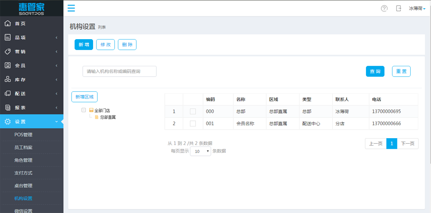Screen dimensions: 431x213
Task: Toggle the hamburger menu icon
Action: (71, 8)
